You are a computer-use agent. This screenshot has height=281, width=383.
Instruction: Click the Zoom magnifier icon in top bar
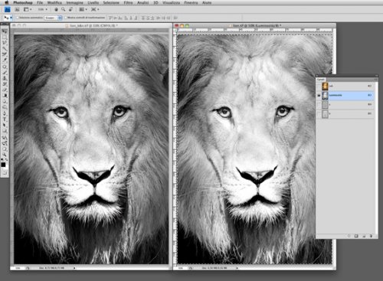pos(63,9)
